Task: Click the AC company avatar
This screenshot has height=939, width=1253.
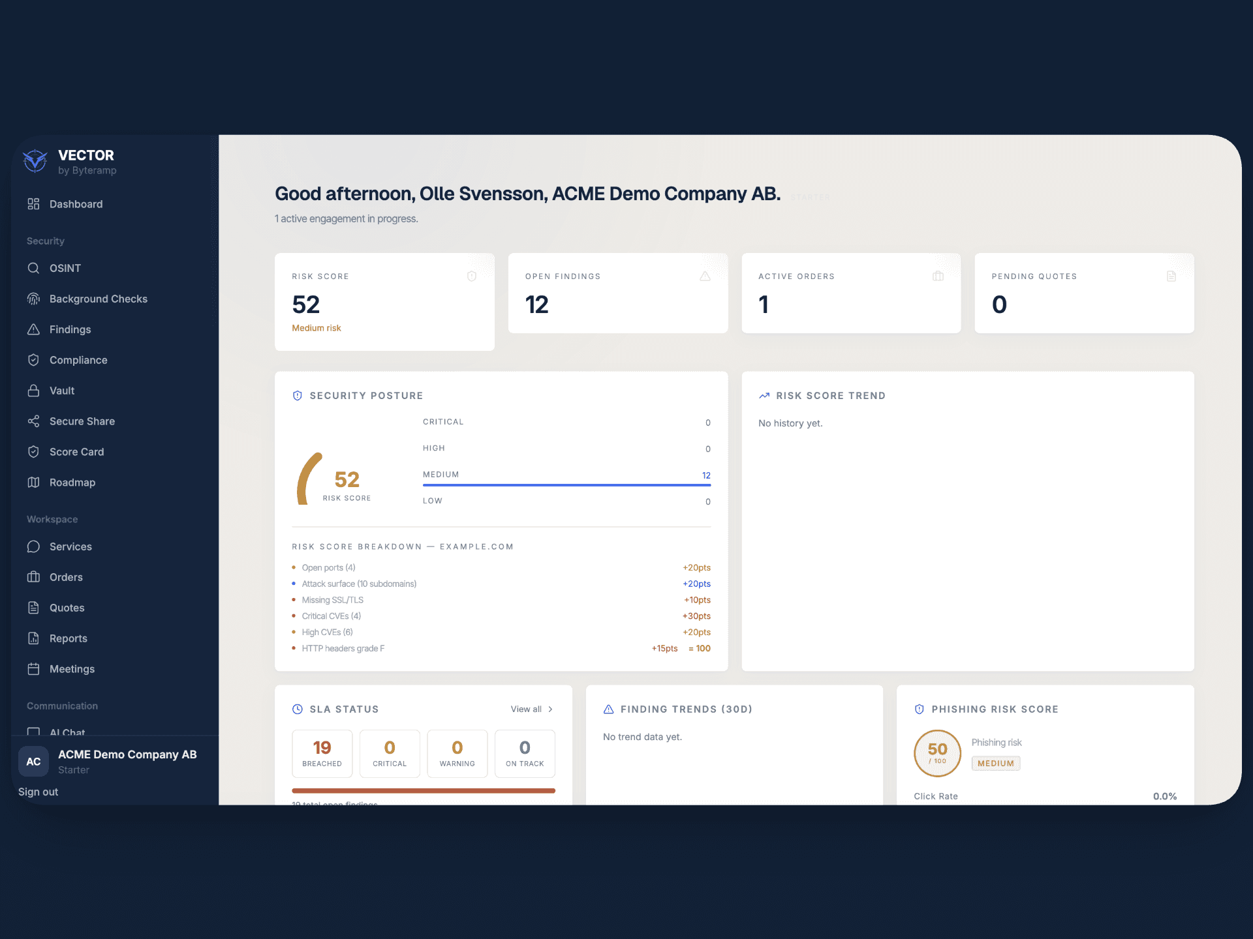Action: click(x=33, y=762)
